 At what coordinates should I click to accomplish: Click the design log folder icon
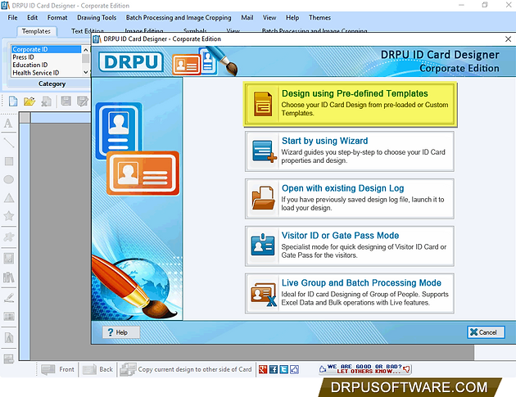(x=263, y=198)
